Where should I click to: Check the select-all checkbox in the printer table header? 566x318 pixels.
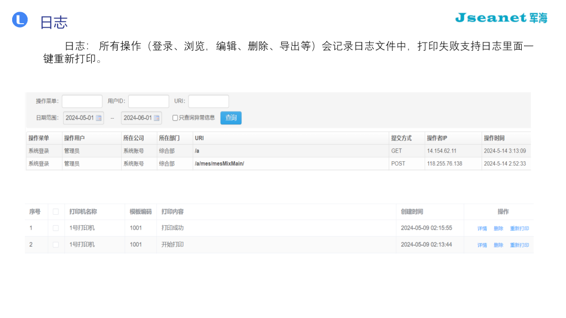coord(56,211)
